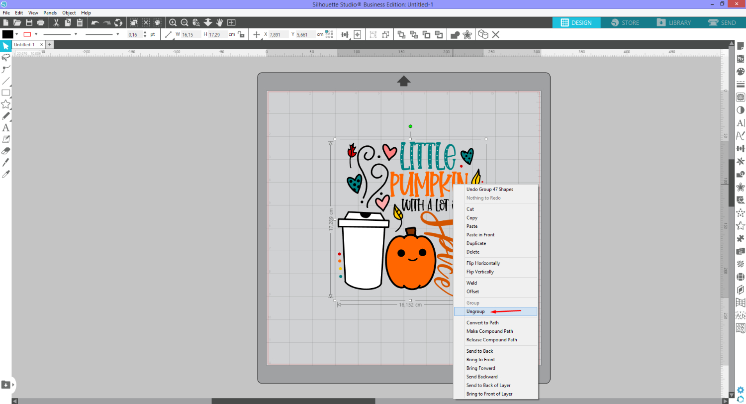Click the line thickness stepper arrows
Screen dimensions: 746x404
pos(145,34)
